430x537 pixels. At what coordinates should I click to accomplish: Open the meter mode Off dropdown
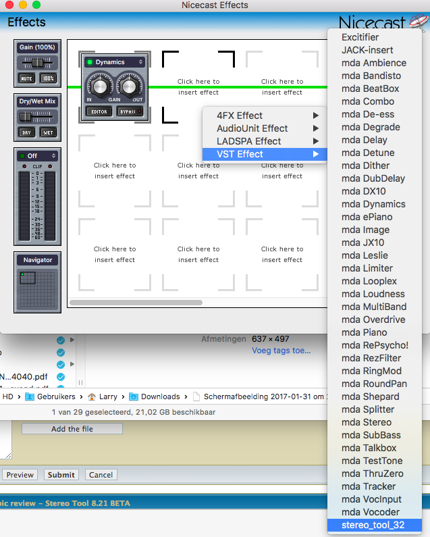(x=37, y=156)
